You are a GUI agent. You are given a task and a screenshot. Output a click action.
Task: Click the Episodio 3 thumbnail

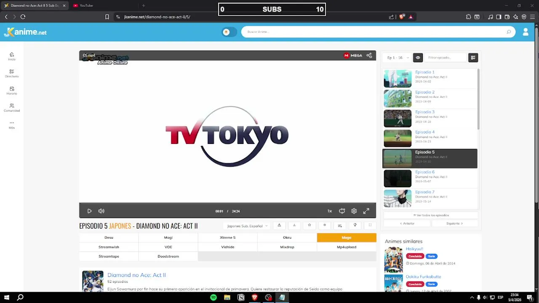(398, 119)
